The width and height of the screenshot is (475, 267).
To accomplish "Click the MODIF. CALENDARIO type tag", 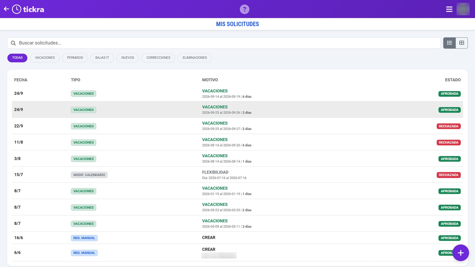I will pos(89,175).
